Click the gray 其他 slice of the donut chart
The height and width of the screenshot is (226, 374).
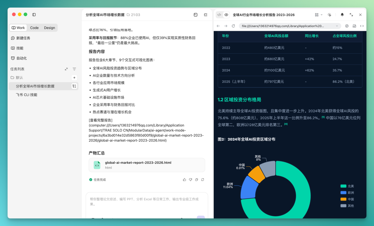pos(269,169)
